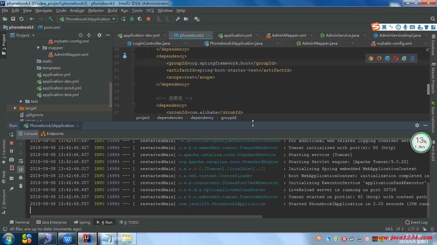Click the Project tree vertical scrollbar
This screenshot has height=245, width=437.
[111, 95]
